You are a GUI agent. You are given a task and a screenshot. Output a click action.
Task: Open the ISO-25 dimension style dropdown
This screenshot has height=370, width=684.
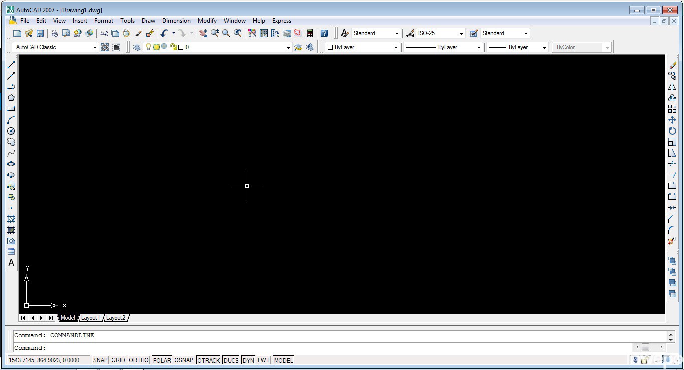(461, 33)
